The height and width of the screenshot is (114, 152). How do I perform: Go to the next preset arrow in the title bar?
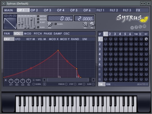(x=144, y=4)
